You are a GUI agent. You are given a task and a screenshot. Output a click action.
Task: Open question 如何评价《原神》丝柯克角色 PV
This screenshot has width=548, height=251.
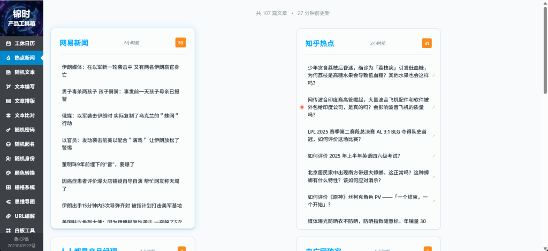pos(368,201)
